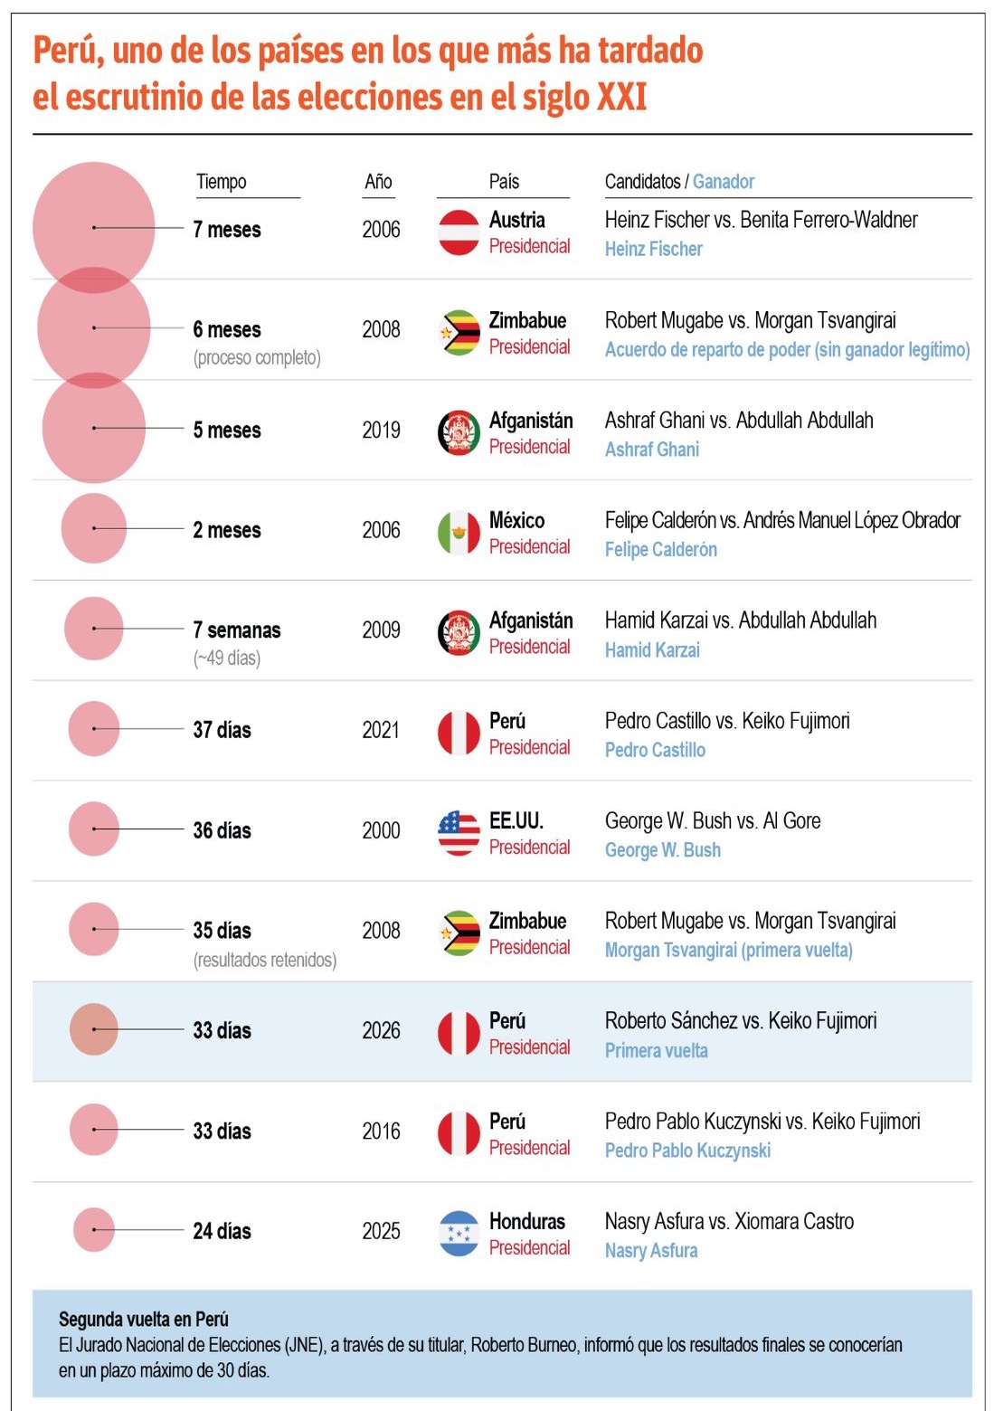
Task: Click the Perú flag in the 2021 row
Action: click(459, 733)
